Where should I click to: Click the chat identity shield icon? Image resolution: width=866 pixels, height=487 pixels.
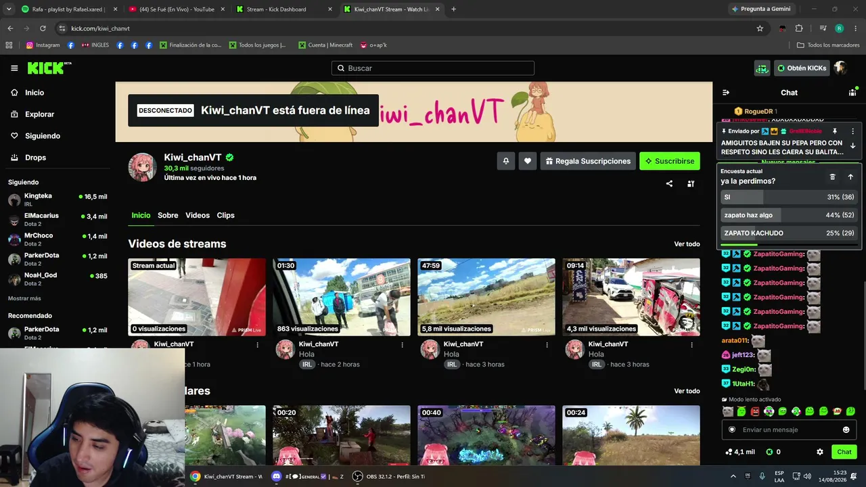732,430
